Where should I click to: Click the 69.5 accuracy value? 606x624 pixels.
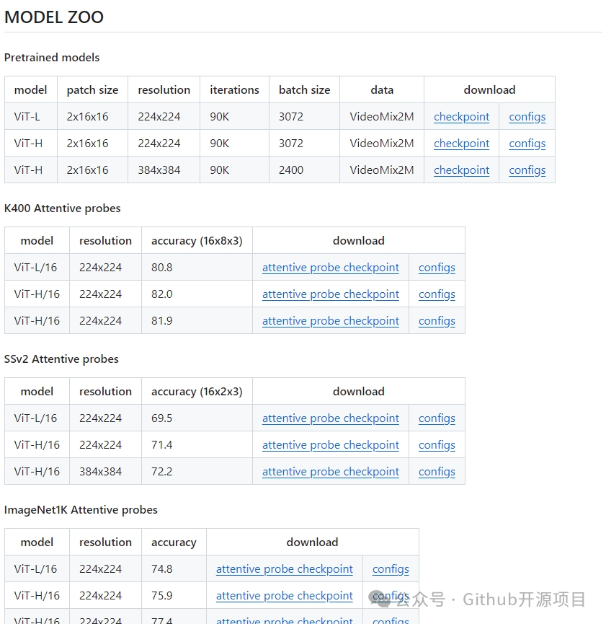[162, 418]
